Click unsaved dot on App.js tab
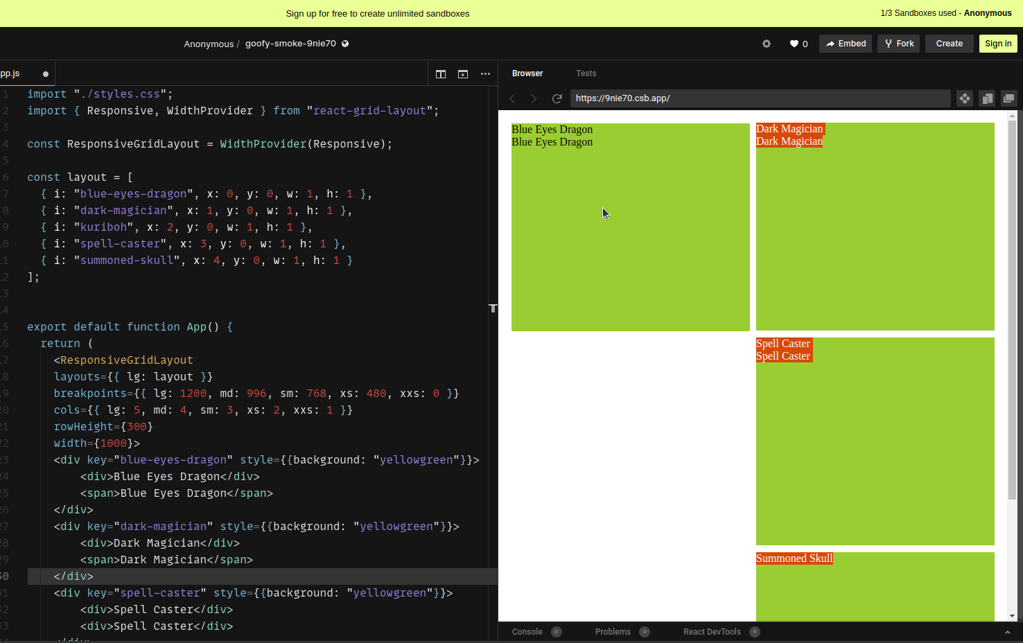Image resolution: width=1023 pixels, height=643 pixels. pyautogui.click(x=46, y=74)
